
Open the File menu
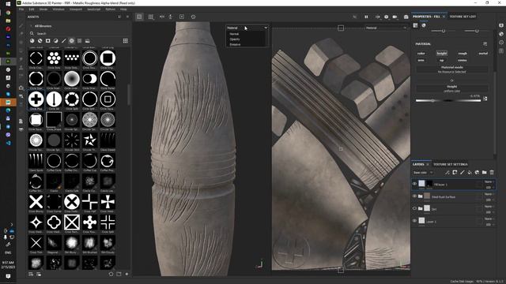click(x=21, y=9)
